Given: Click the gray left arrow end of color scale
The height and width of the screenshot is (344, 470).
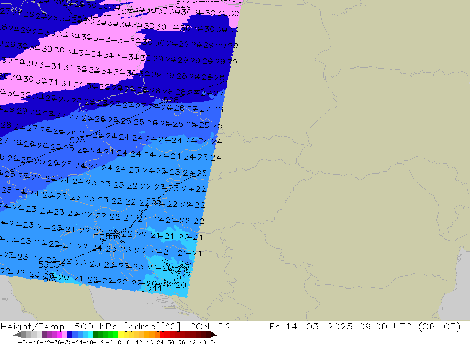Looking at the screenshot, I should pyautogui.click(x=17, y=335).
